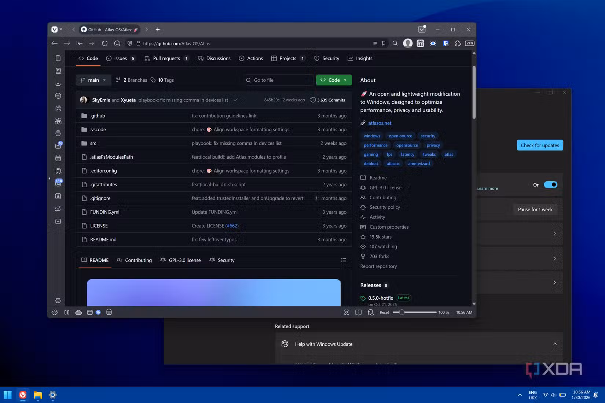Open Downloads panel in sidebar
Viewport: 605px width, 403px height.
point(58,83)
